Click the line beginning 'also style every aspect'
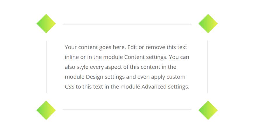The height and width of the screenshot is (127, 257). pos(120,67)
